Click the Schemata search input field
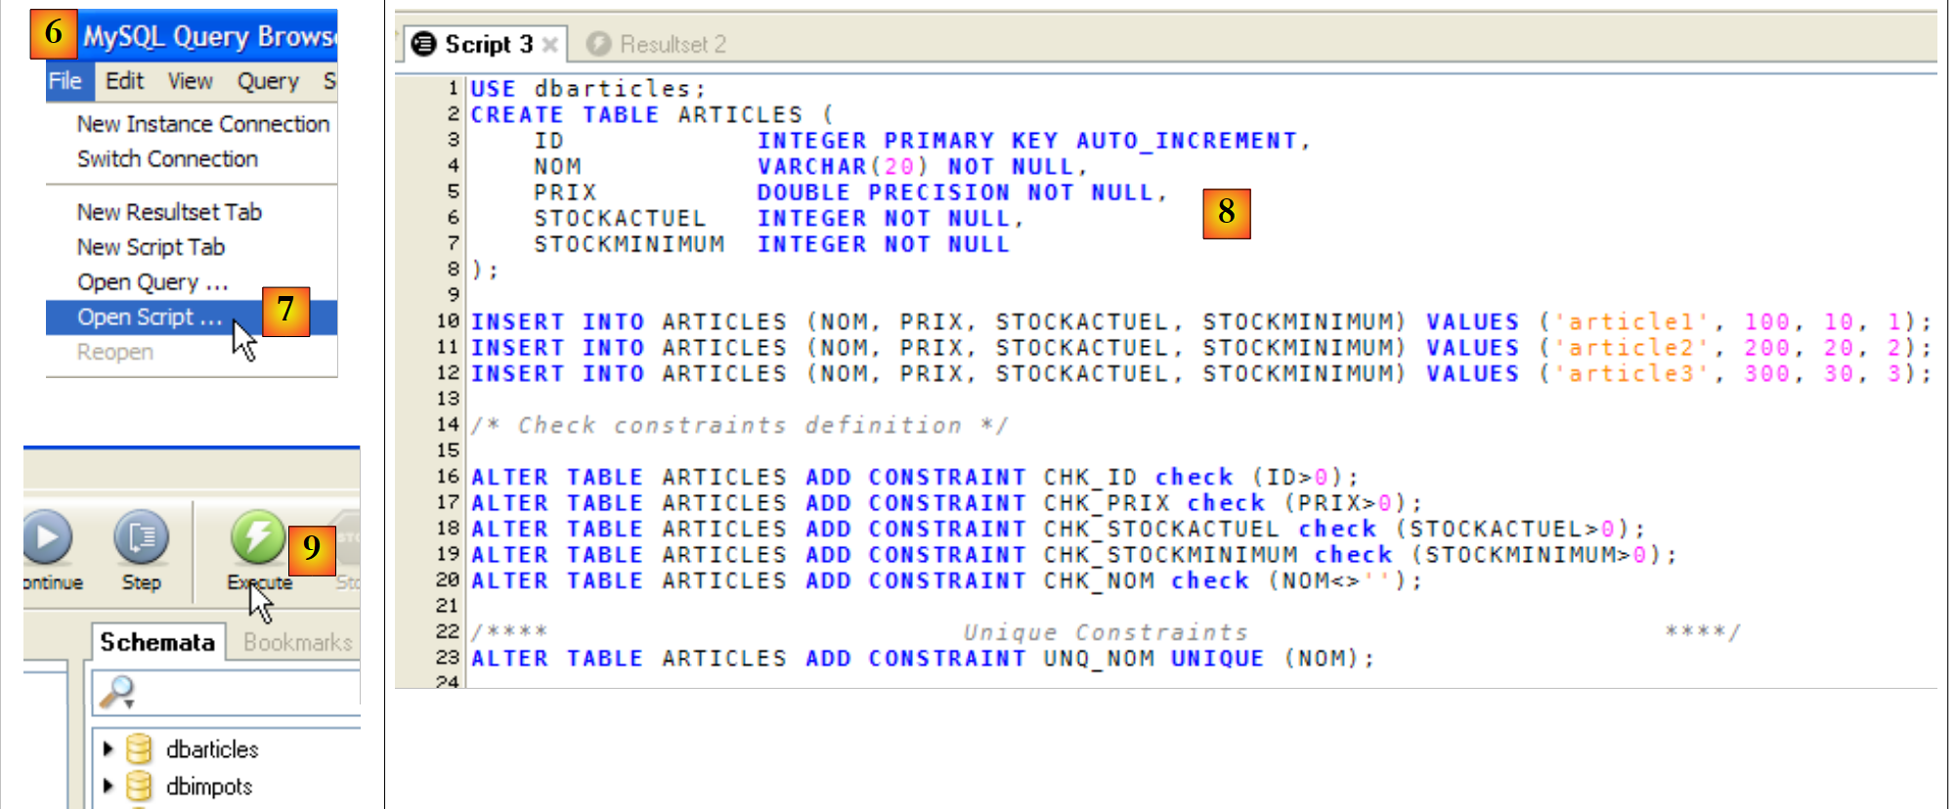This screenshot has width=1956, height=809. pos(244,692)
